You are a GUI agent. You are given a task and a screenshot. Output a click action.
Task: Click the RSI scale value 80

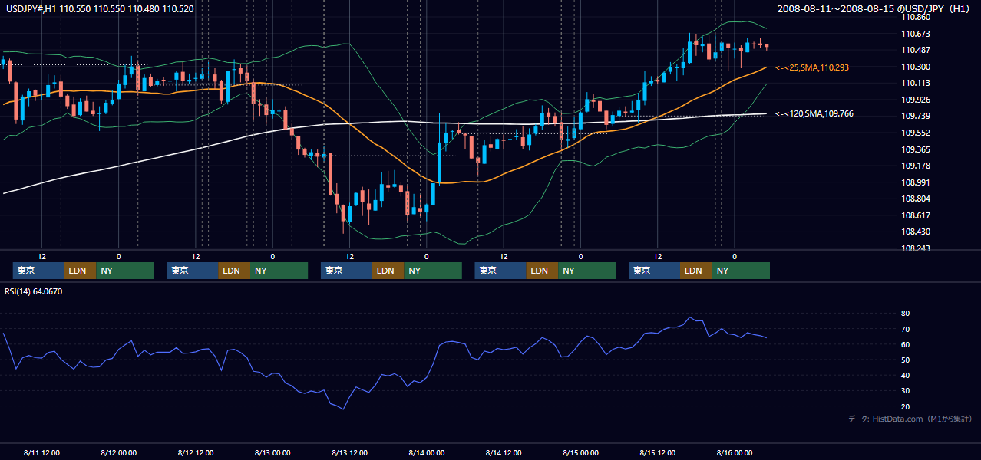905,314
